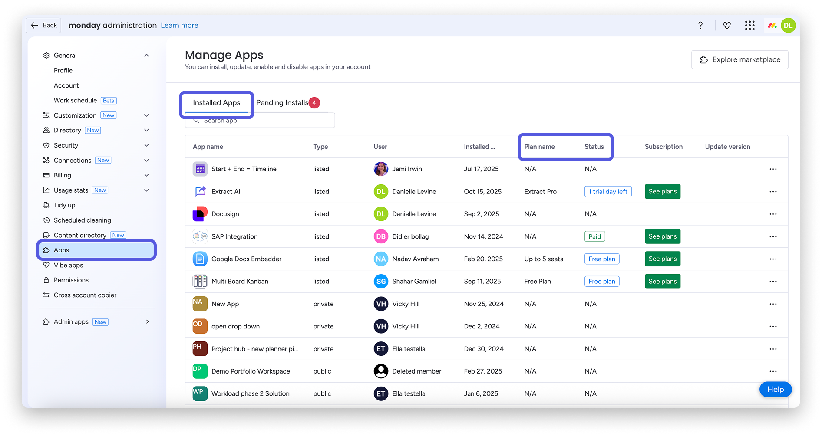Expand the Directory section chevron
The image size is (822, 436).
[x=147, y=130]
